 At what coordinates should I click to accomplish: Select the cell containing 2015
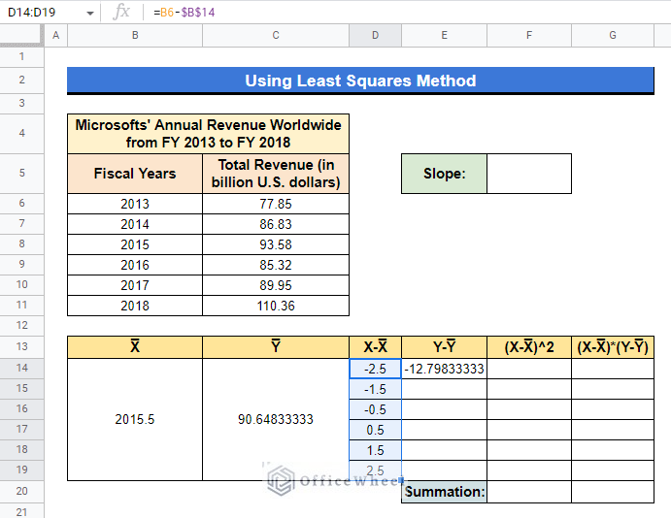135,244
